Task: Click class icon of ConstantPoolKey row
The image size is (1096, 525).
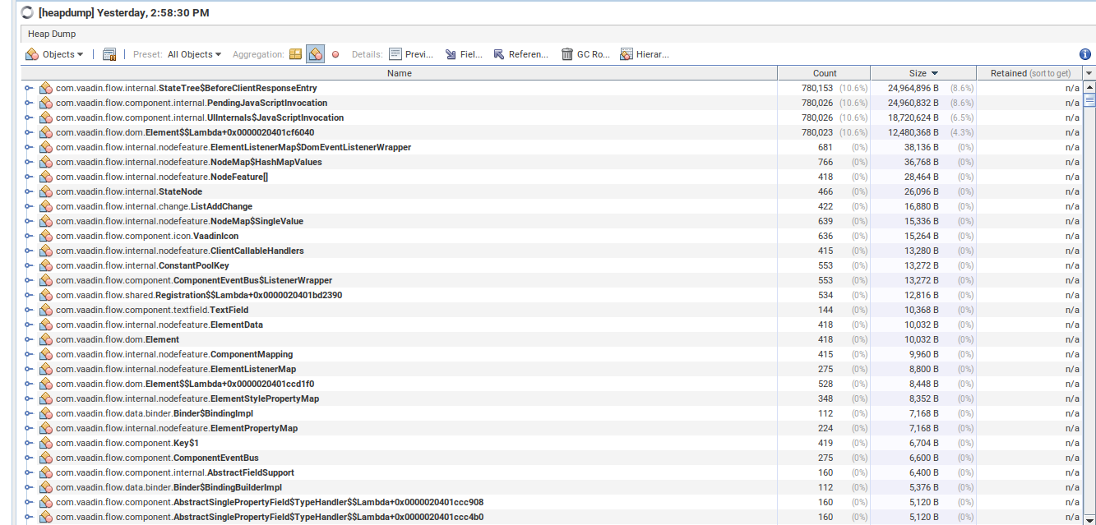Action: (46, 265)
